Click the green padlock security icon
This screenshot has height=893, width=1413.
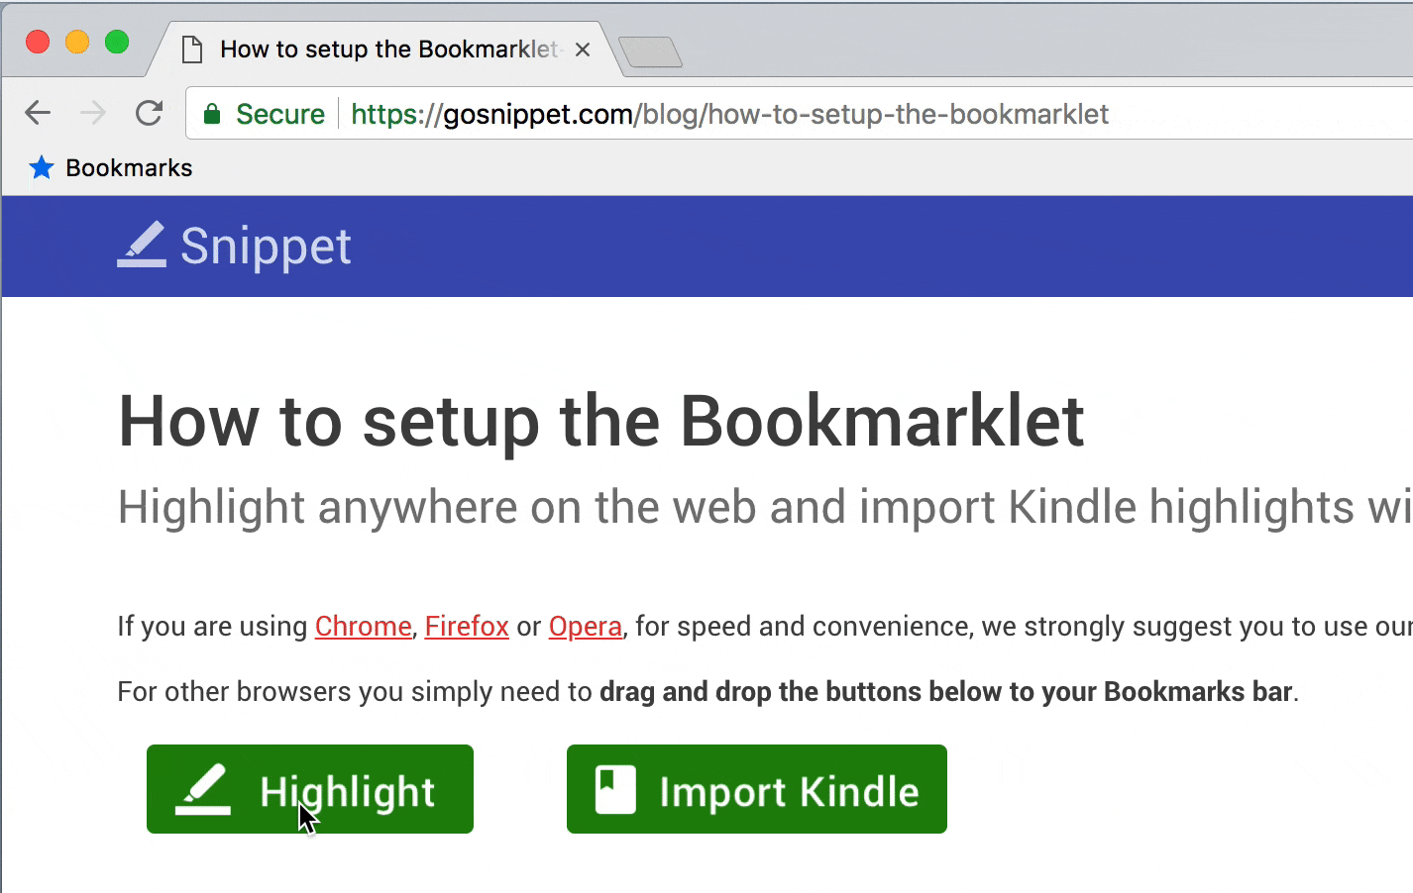coord(211,114)
